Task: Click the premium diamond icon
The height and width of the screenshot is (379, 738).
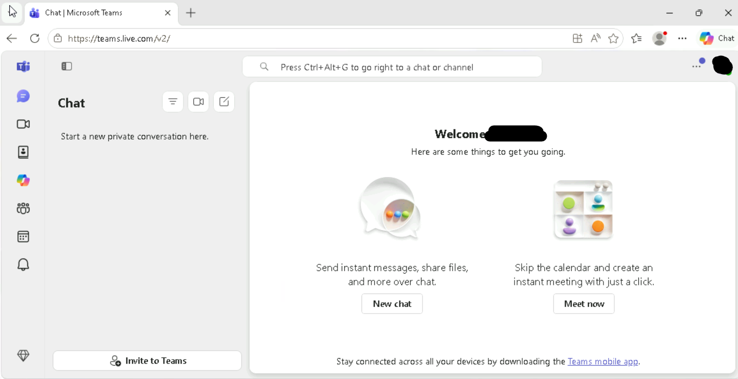Action: pos(23,355)
